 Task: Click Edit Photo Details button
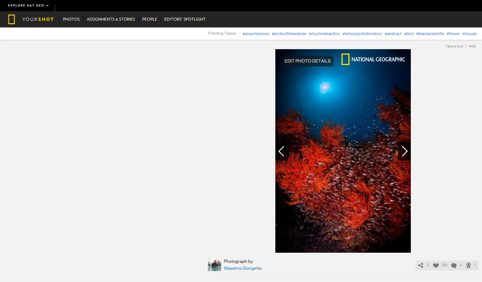click(x=307, y=61)
